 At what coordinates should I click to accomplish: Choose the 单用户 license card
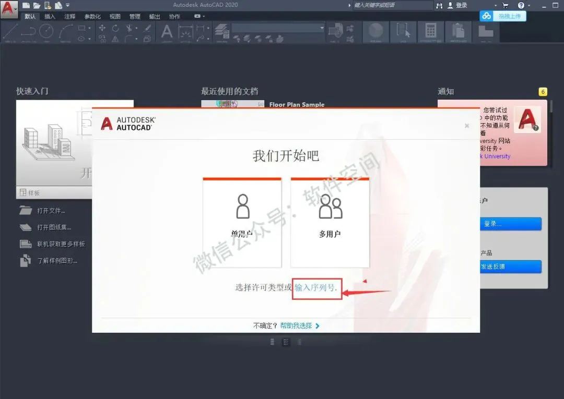point(242,223)
